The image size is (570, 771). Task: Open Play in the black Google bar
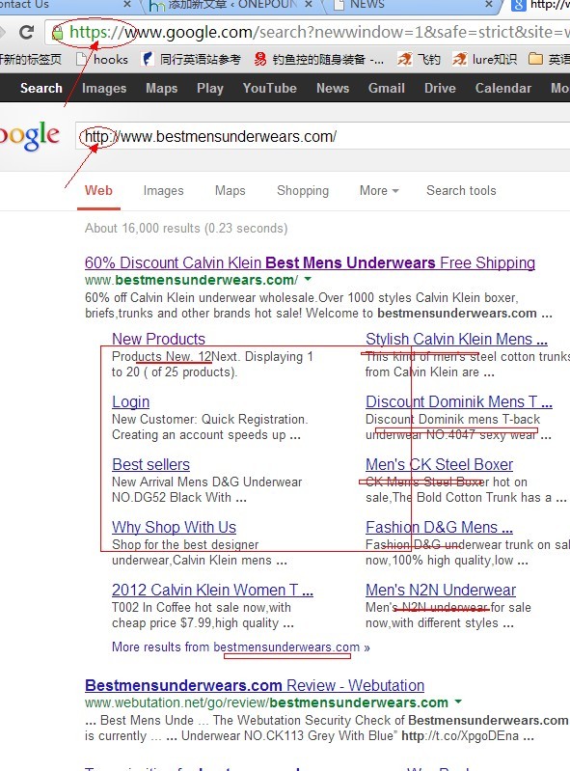pos(210,88)
